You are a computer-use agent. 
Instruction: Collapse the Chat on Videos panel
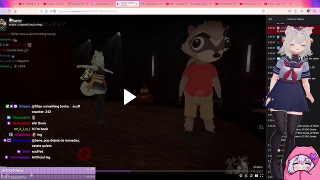(x=270, y=19)
